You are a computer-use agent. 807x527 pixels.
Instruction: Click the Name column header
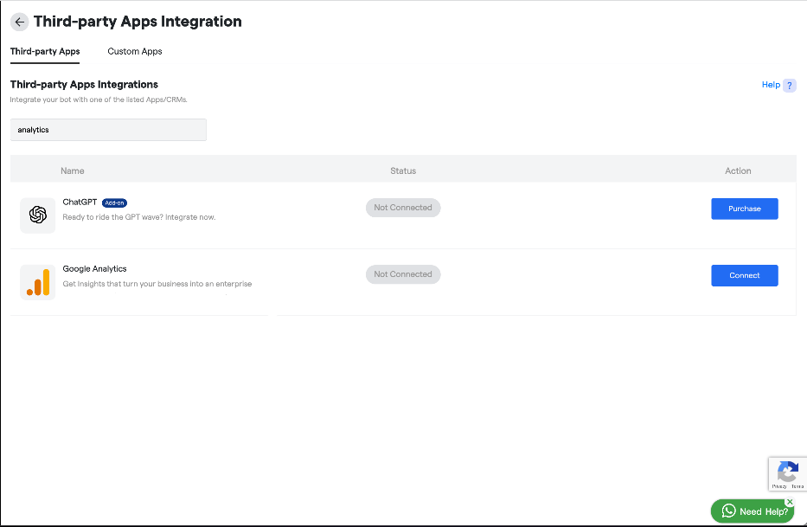(x=73, y=171)
